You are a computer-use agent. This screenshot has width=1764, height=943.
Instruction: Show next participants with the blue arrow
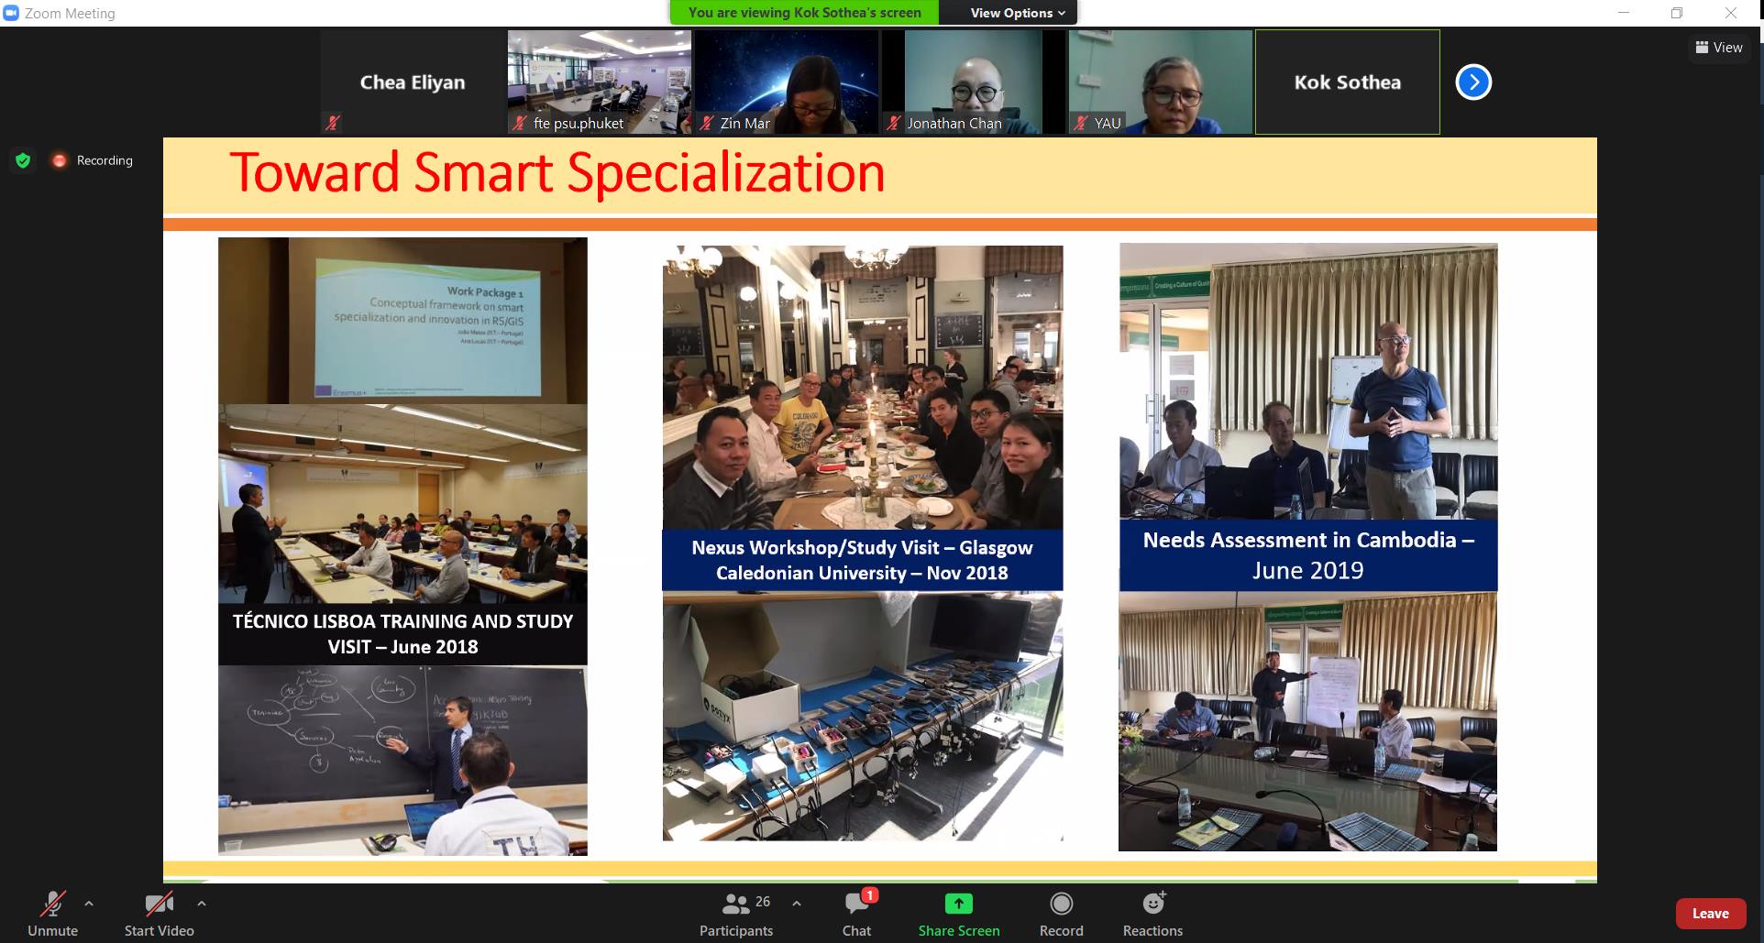pos(1473,82)
